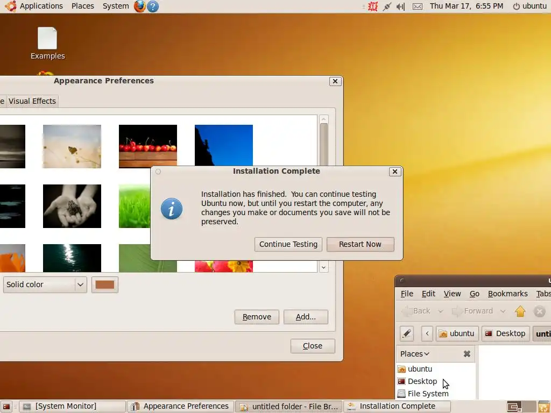Open the Help icon in top panel
This screenshot has height=413, width=551.
152,6
